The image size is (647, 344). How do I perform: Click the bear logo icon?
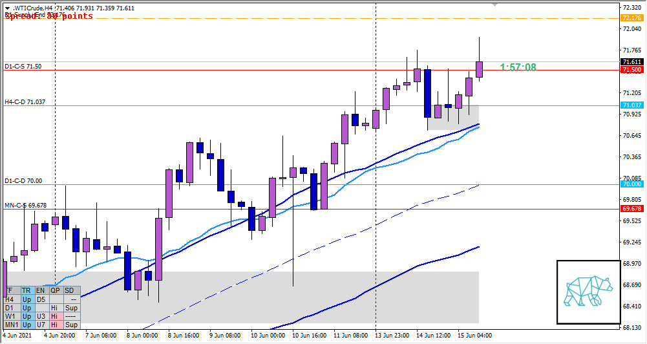coord(588,292)
